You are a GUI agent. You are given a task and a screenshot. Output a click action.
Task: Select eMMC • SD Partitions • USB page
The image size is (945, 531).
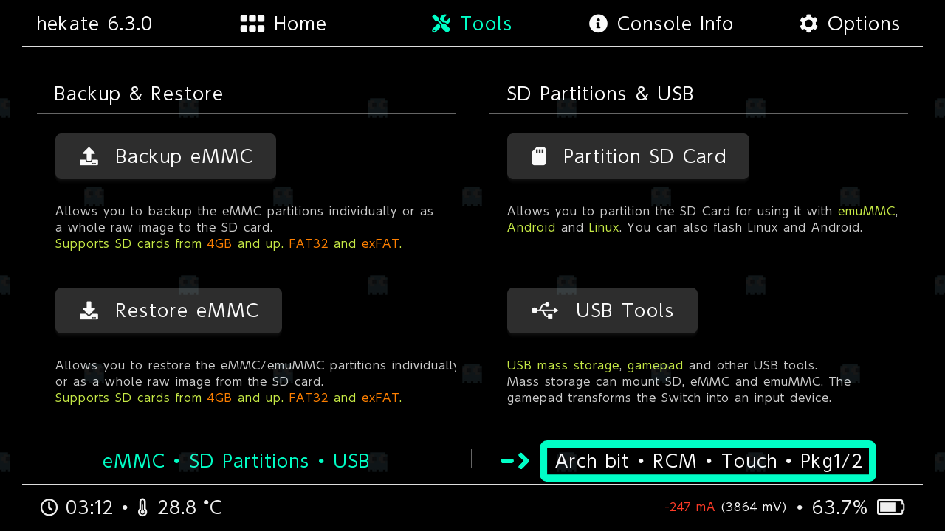pyautogui.click(x=236, y=461)
